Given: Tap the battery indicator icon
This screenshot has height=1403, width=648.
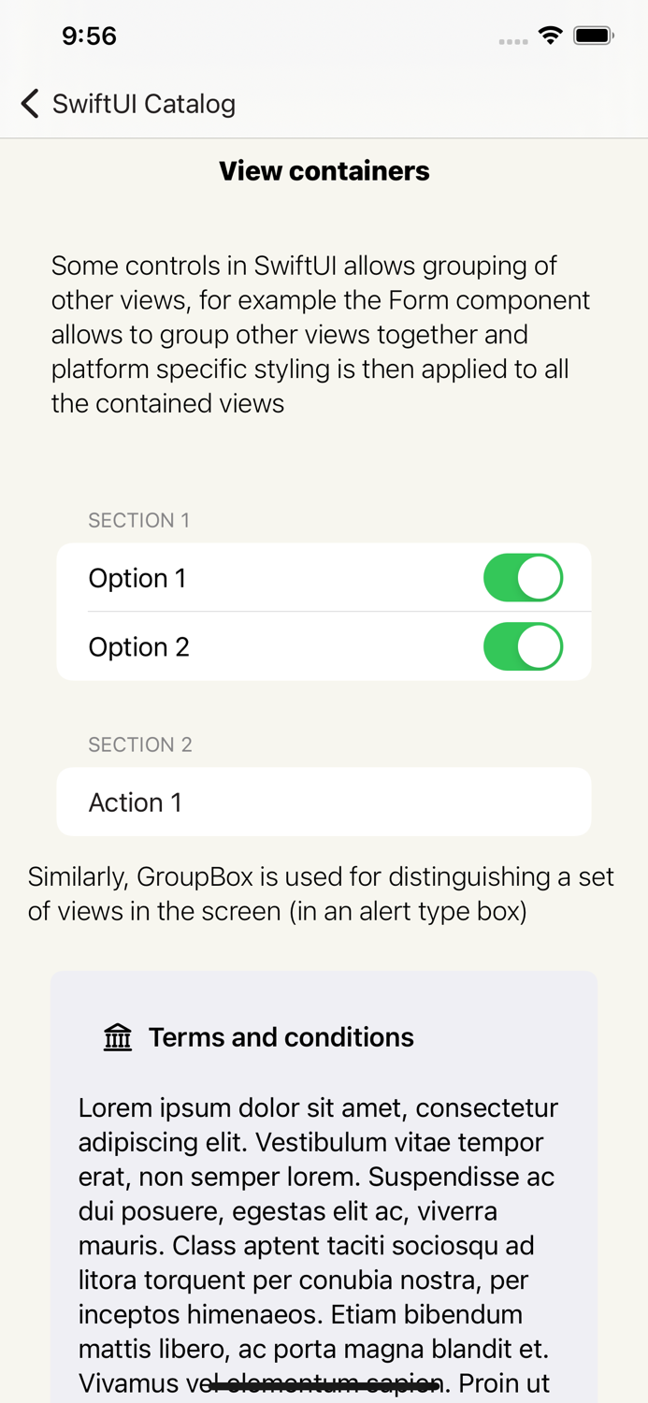Looking at the screenshot, I should click(x=594, y=35).
